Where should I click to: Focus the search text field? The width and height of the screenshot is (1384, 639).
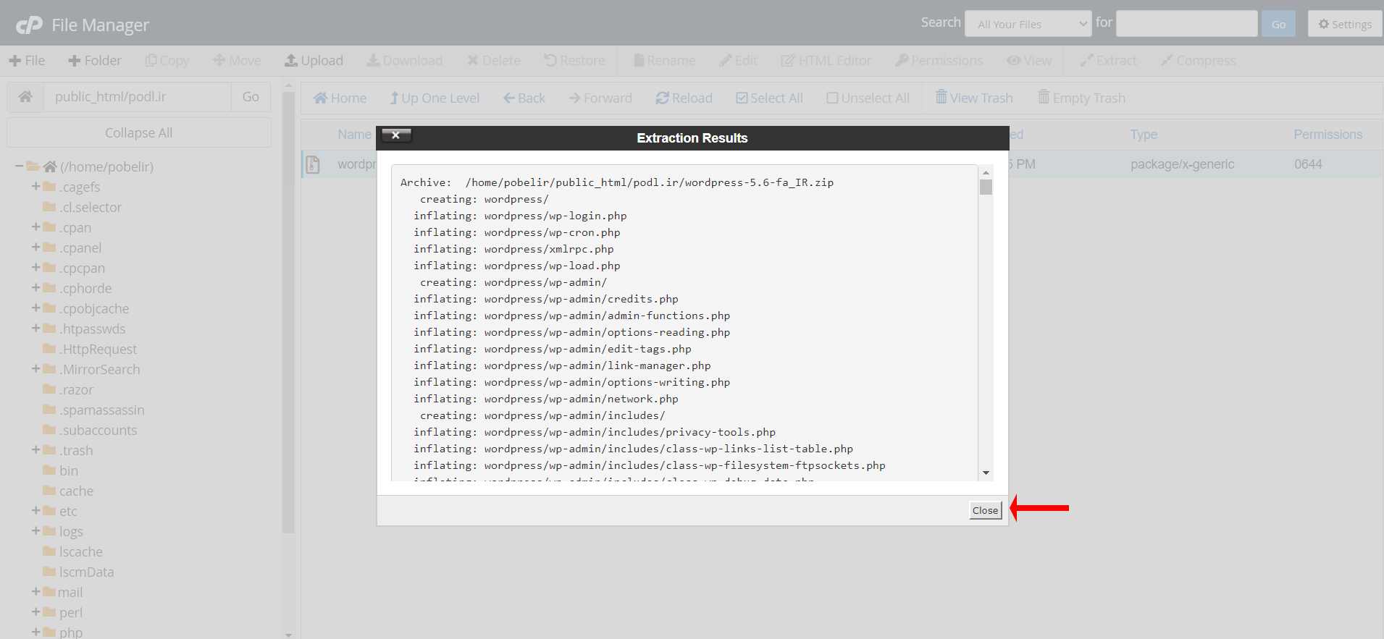[1187, 24]
